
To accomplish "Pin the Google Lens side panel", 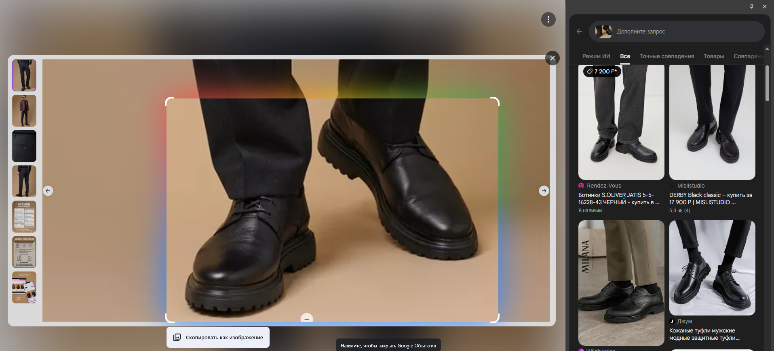I will coord(752,6).
